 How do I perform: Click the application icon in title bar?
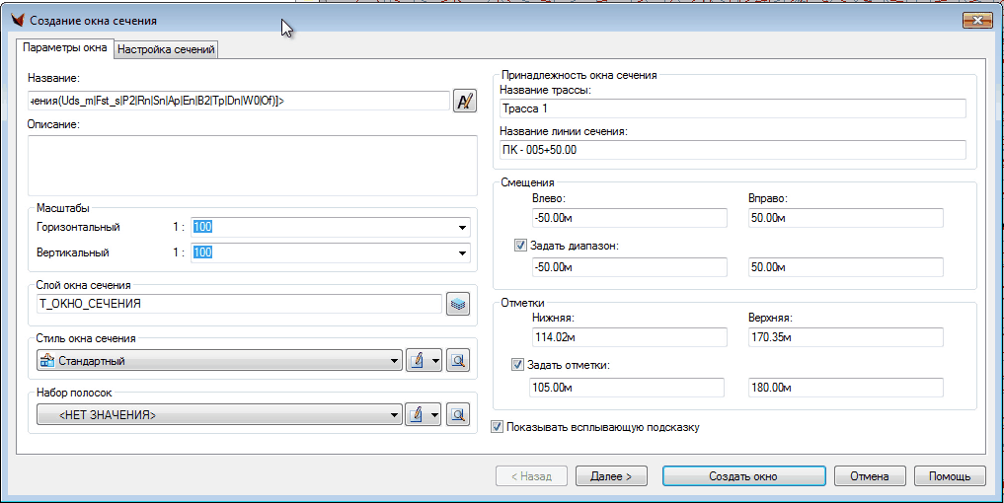pos(15,21)
